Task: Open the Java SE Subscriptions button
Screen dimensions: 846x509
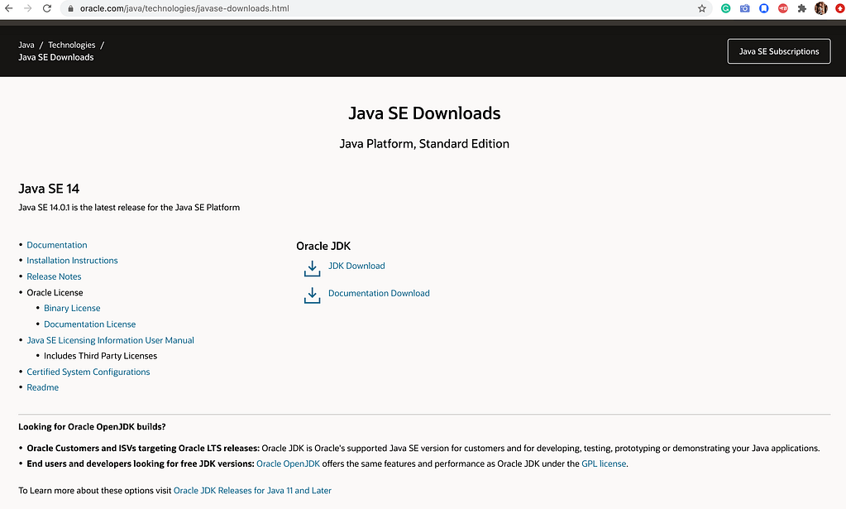Action: click(778, 51)
